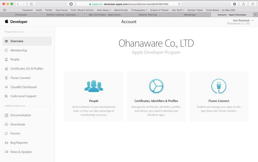Click the Membership icon in sidebar

[6, 50]
